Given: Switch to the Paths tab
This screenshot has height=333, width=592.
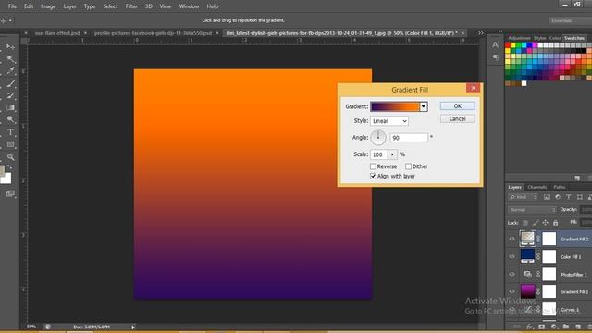Looking at the screenshot, I should point(559,187).
